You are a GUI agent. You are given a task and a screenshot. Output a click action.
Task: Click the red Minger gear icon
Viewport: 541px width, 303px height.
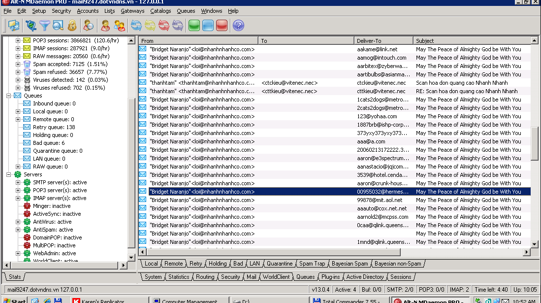coord(27,206)
